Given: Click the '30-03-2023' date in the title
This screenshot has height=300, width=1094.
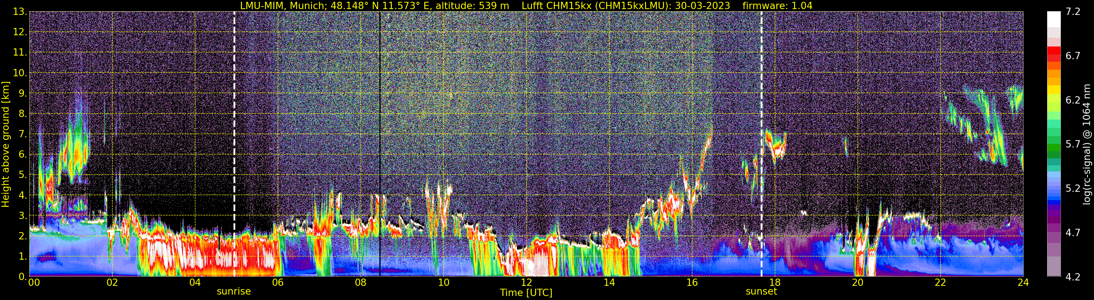Looking at the screenshot, I should click(x=703, y=6).
